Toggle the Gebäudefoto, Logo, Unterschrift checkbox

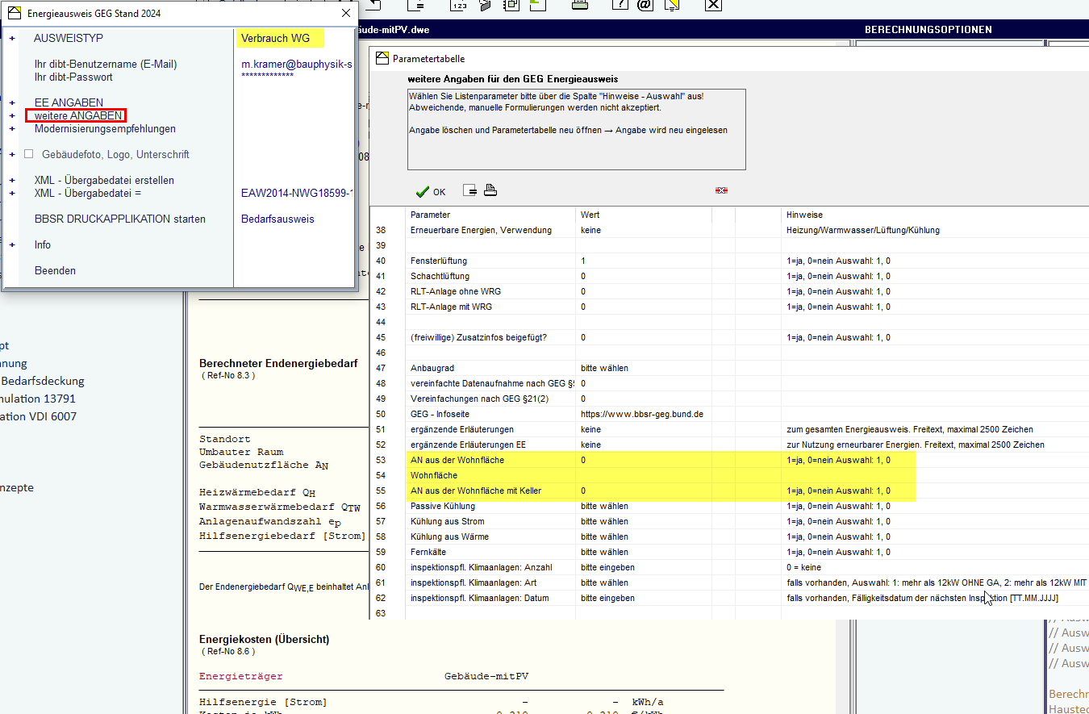click(29, 154)
